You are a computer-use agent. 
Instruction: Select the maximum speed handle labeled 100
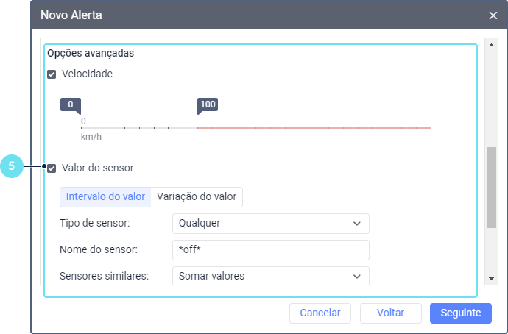(x=208, y=105)
